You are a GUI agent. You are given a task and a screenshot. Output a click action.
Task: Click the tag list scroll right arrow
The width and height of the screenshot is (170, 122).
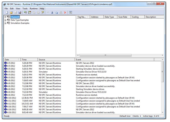tap(162, 55)
